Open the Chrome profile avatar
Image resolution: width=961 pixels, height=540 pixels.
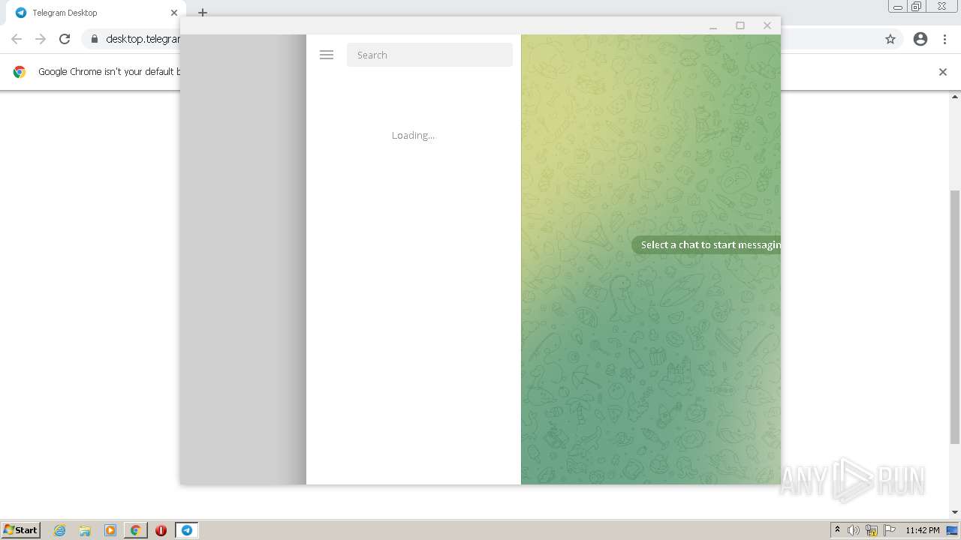click(x=920, y=39)
